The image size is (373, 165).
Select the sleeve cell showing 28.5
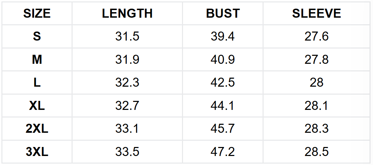pyautogui.click(x=316, y=152)
